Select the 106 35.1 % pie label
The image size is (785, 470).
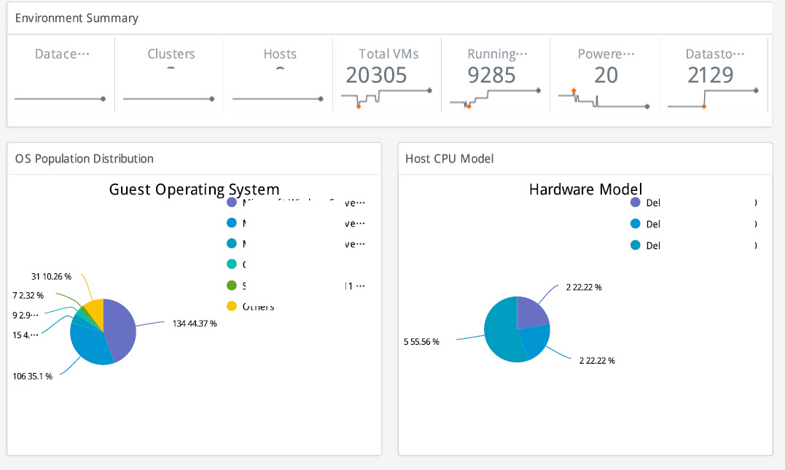coord(32,377)
